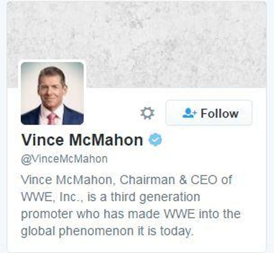Open the gear settings menu
This screenshot has width=274, height=253.
pos(147,113)
